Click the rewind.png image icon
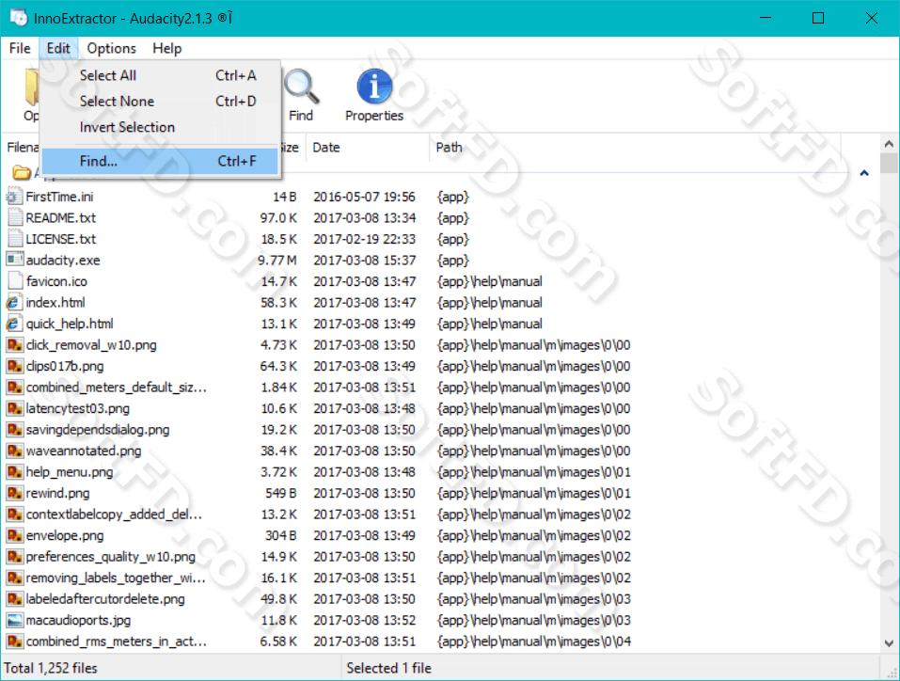This screenshot has width=900, height=681. [14, 493]
